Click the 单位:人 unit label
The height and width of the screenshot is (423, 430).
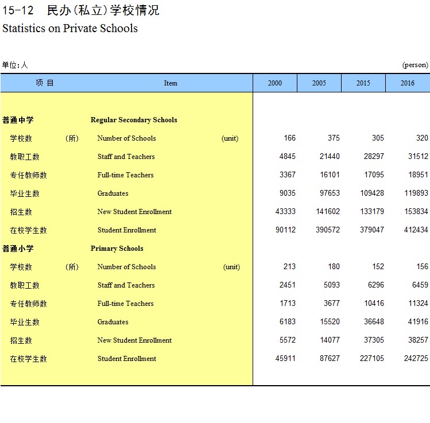(x=15, y=65)
